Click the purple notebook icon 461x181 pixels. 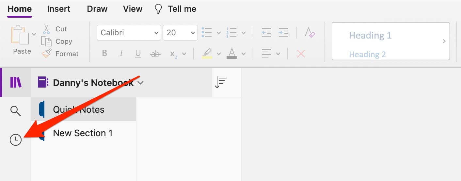pos(43,82)
